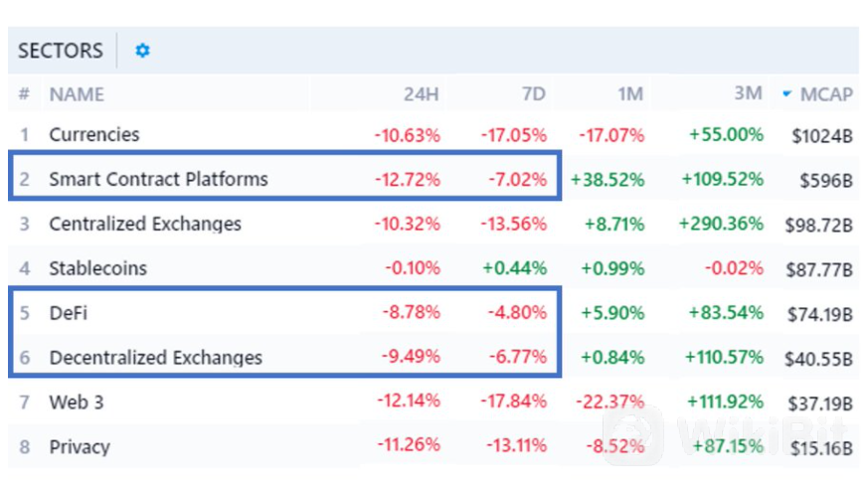The width and height of the screenshot is (866, 487).
Task: Click the # rank column header
Action: [24, 94]
